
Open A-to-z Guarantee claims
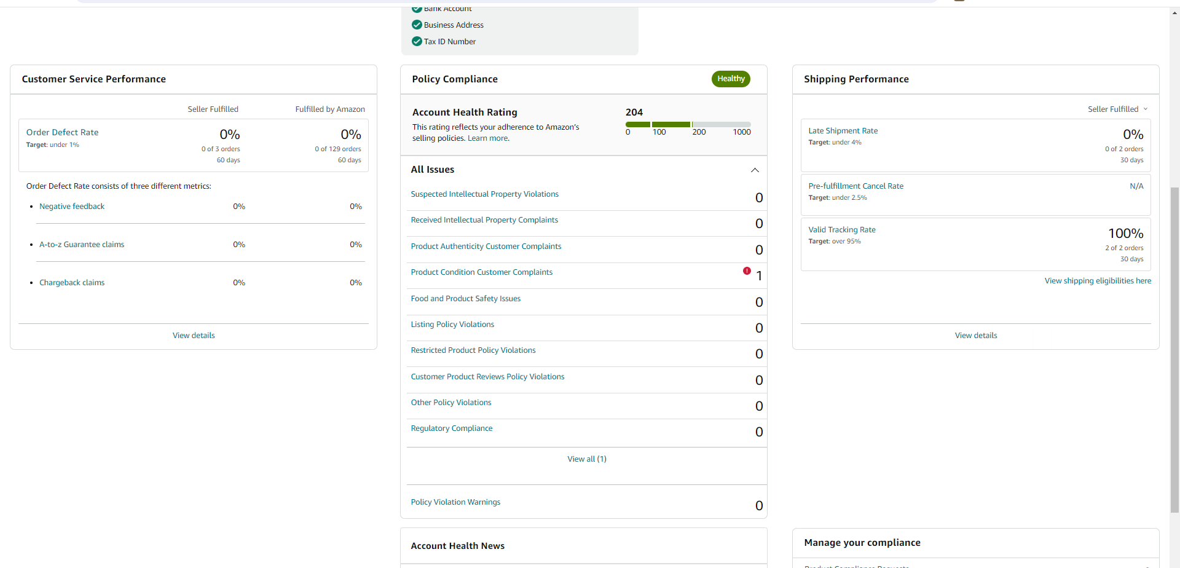pos(82,245)
